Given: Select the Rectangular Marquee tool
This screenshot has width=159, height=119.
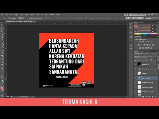Looking at the screenshot, I should 2,28.
